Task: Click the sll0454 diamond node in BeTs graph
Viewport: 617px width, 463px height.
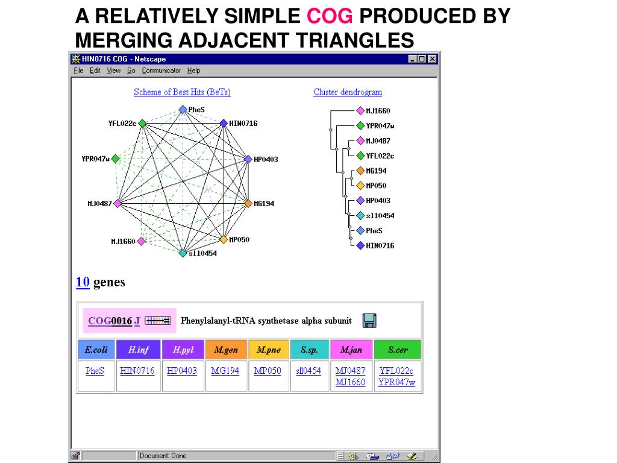Action: pyautogui.click(x=183, y=253)
